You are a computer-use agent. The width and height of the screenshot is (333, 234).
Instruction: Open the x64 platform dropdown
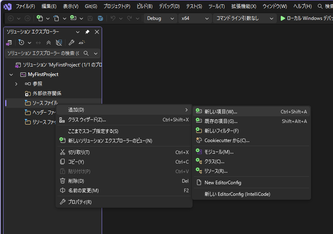click(195, 18)
